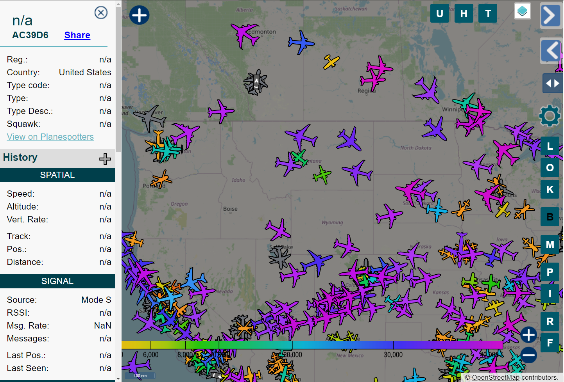Click the altitude color legend bar

312,345
